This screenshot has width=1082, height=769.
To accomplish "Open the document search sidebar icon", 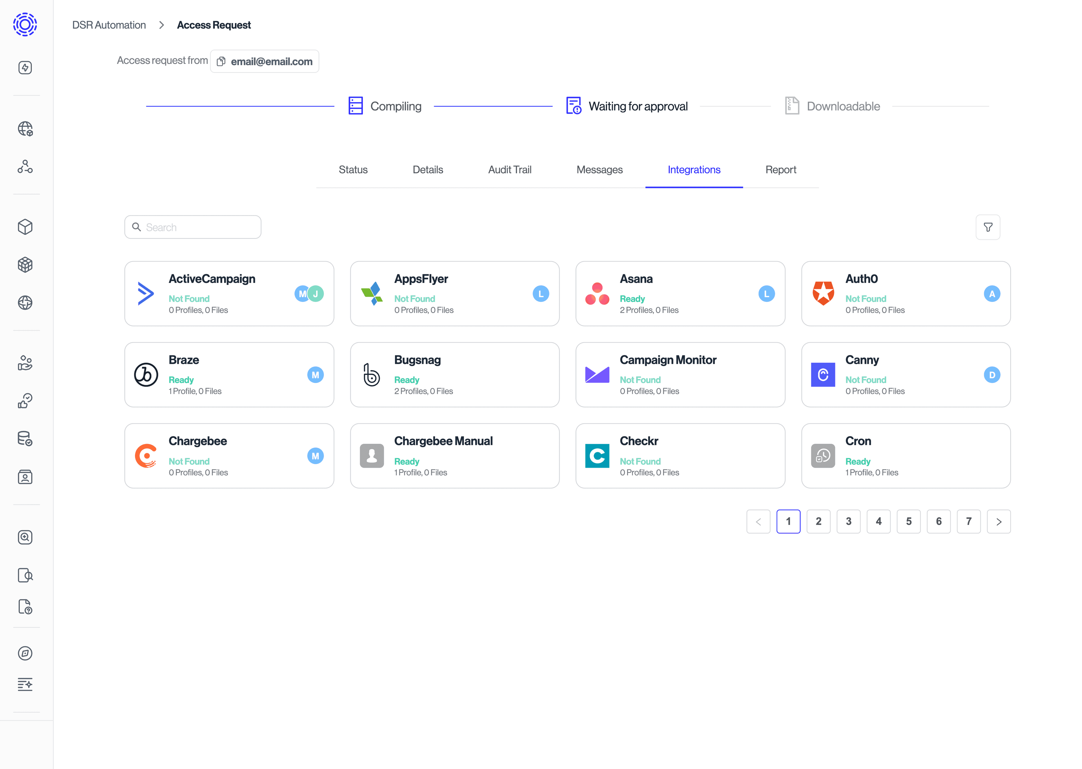I will coord(25,575).
